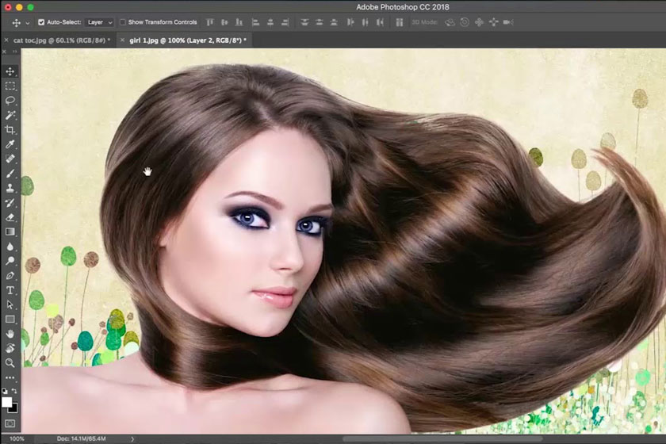Image resolution: width=666 pixels, height=444 pixels.
Task: Select the Crop tool
Action: click(10, 129)
